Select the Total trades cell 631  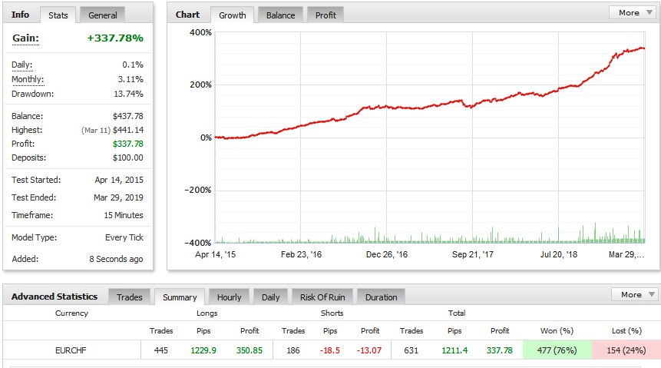click(x=411, y=350)
